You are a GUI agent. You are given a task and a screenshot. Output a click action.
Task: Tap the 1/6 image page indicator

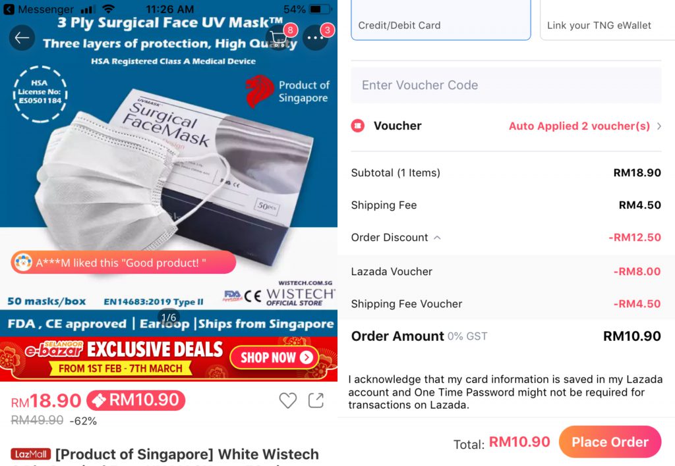point(168,318)
